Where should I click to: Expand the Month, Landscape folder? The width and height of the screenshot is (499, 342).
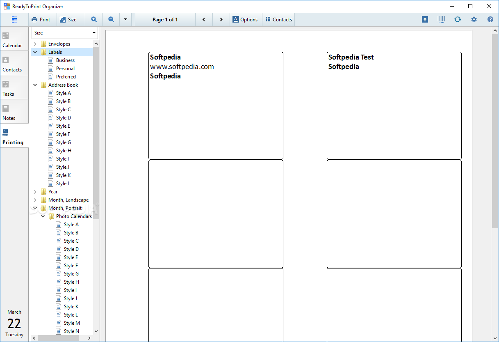(35, 200)
